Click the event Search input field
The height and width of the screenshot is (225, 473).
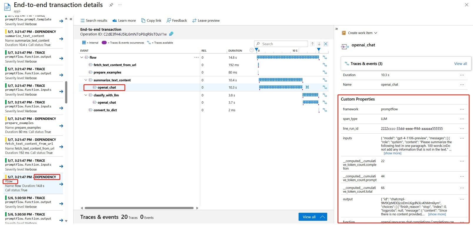tap(283, 44)
